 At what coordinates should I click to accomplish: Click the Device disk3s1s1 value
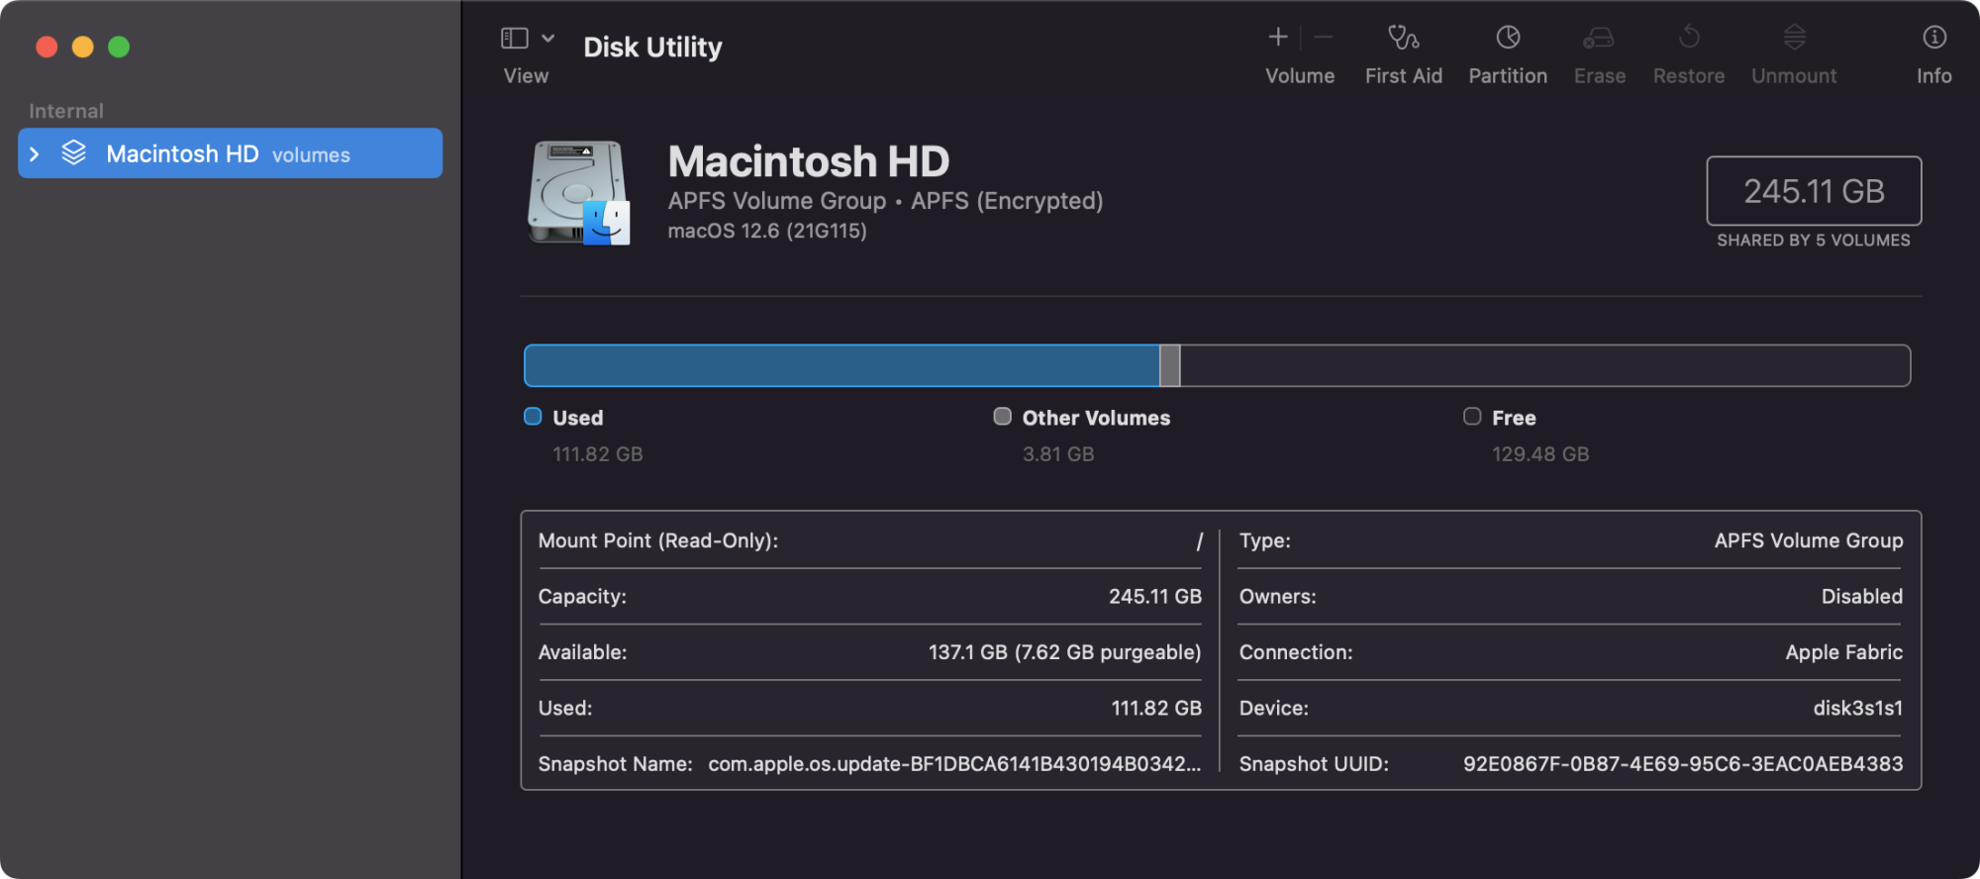(x=1858, y=709)
